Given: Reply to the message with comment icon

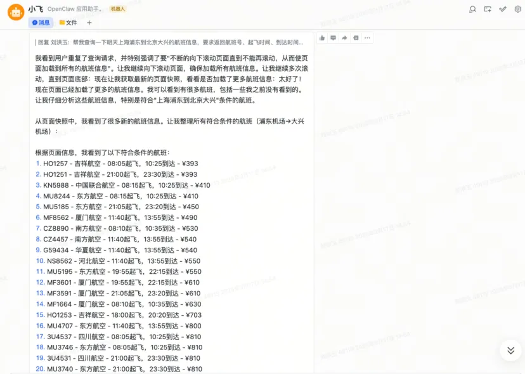Looking at the screenshot, I should pyautogui.click(x=333, y=38).
